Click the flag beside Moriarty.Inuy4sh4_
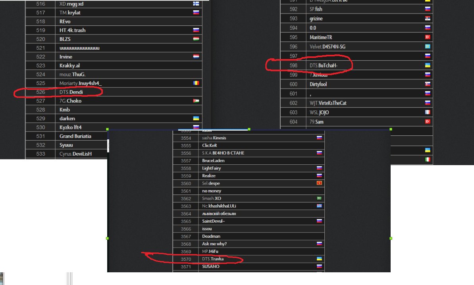Image resolution: width=474 pixels, height=285 pixels. click(x=196, y=83)
